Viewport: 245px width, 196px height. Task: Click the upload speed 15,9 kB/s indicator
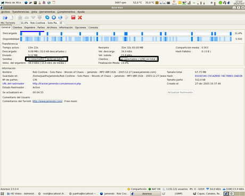click(233, 189)
